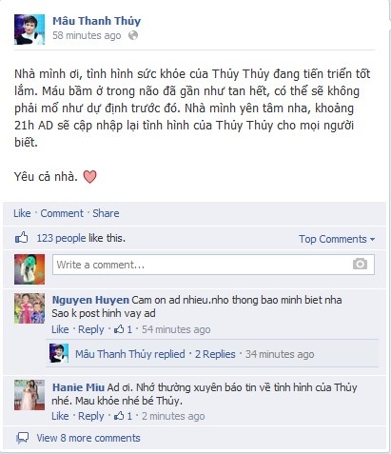
Task: View the 123 people who liked this
Action: (61, 238)
